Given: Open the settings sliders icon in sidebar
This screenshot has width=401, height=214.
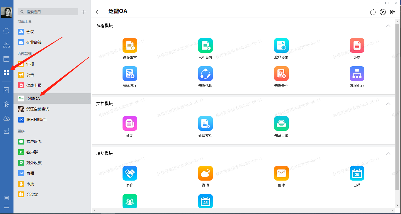Looking at the screenshot, I should pos(6,198).
